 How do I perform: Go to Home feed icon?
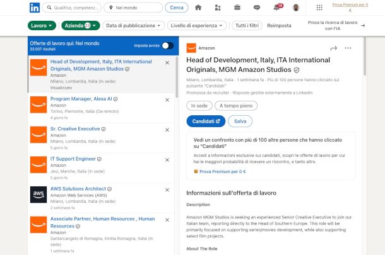(x=198, y=8)
